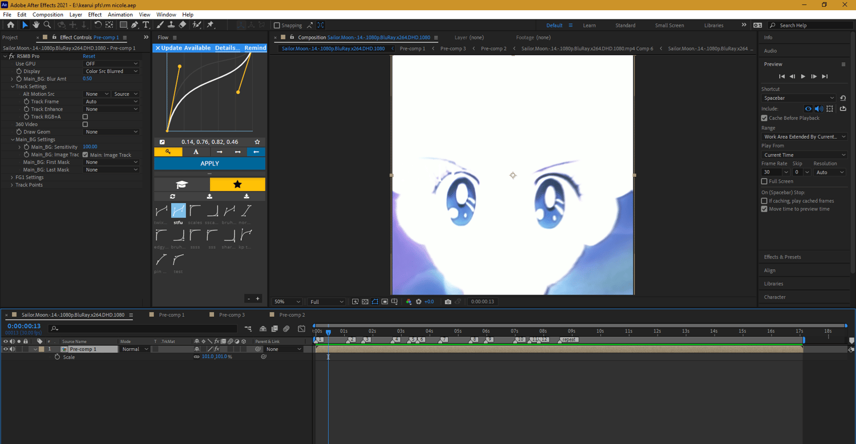Check 'If caching, play cached frames'
Viewport: 856px width, 444px height.
tap(764, 201)
